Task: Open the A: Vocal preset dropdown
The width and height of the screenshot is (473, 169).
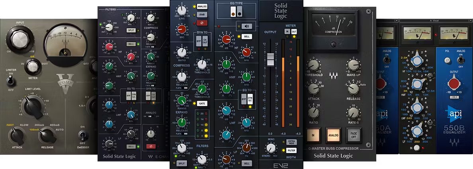Action: click(436, 20)
